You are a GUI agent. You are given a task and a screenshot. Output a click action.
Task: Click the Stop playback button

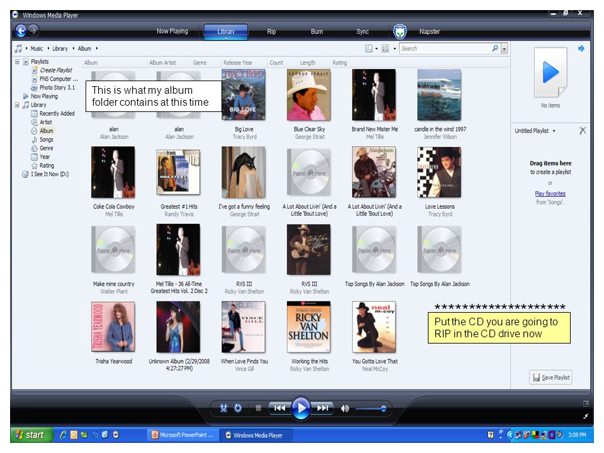[258, 408]
